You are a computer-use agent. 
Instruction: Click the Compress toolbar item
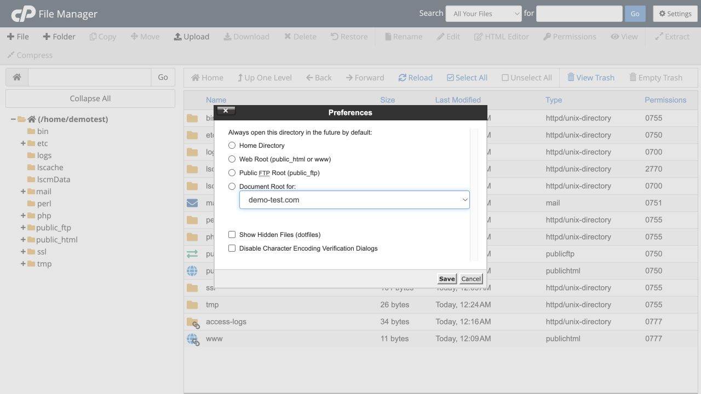click(x=30, y=55)
